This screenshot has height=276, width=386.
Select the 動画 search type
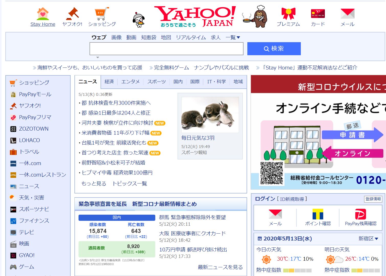(131, 37)
